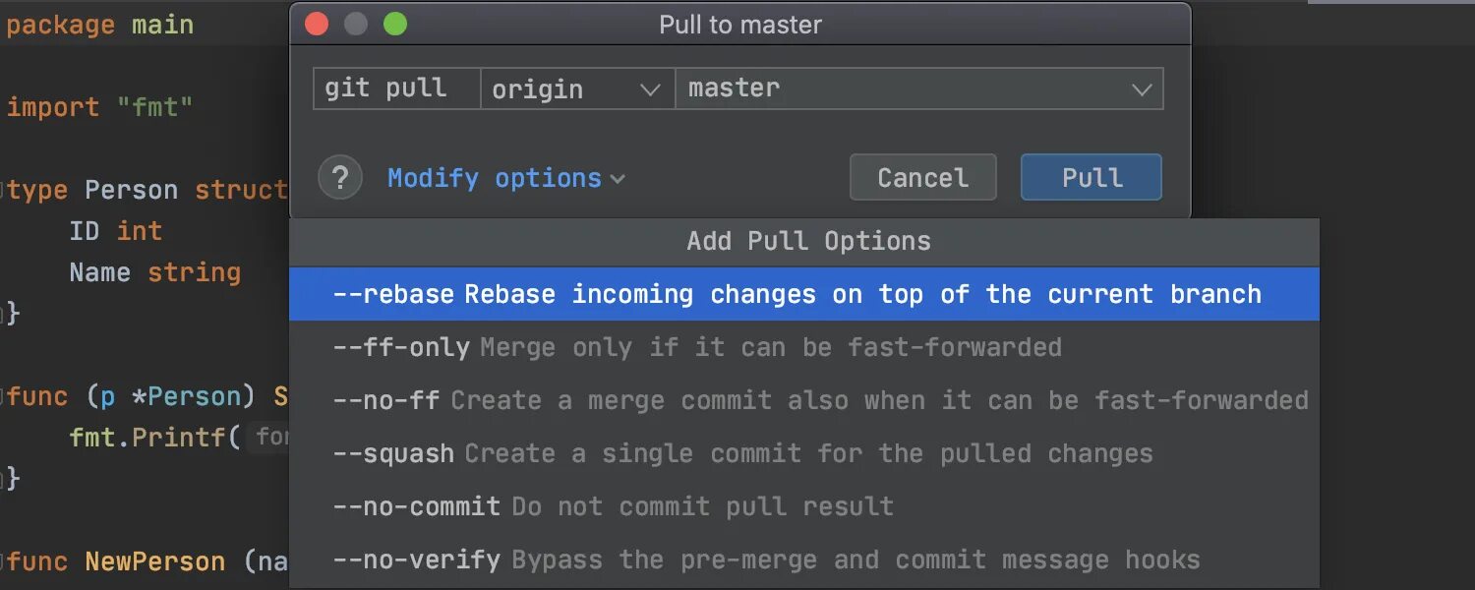
Task: Pick the --squash option
Action: [742, 453]
